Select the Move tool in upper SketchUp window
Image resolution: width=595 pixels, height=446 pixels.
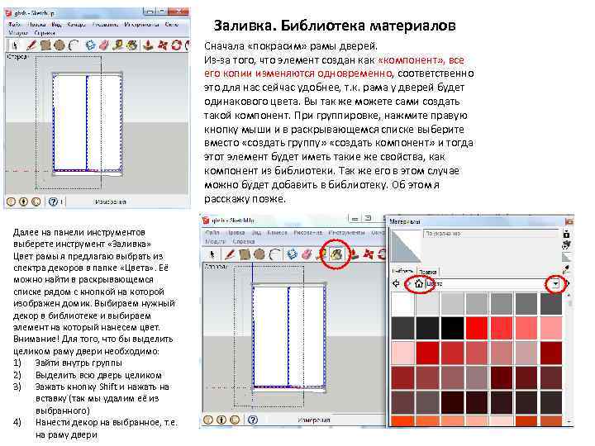pyautogui.click(x=163, y=45)
